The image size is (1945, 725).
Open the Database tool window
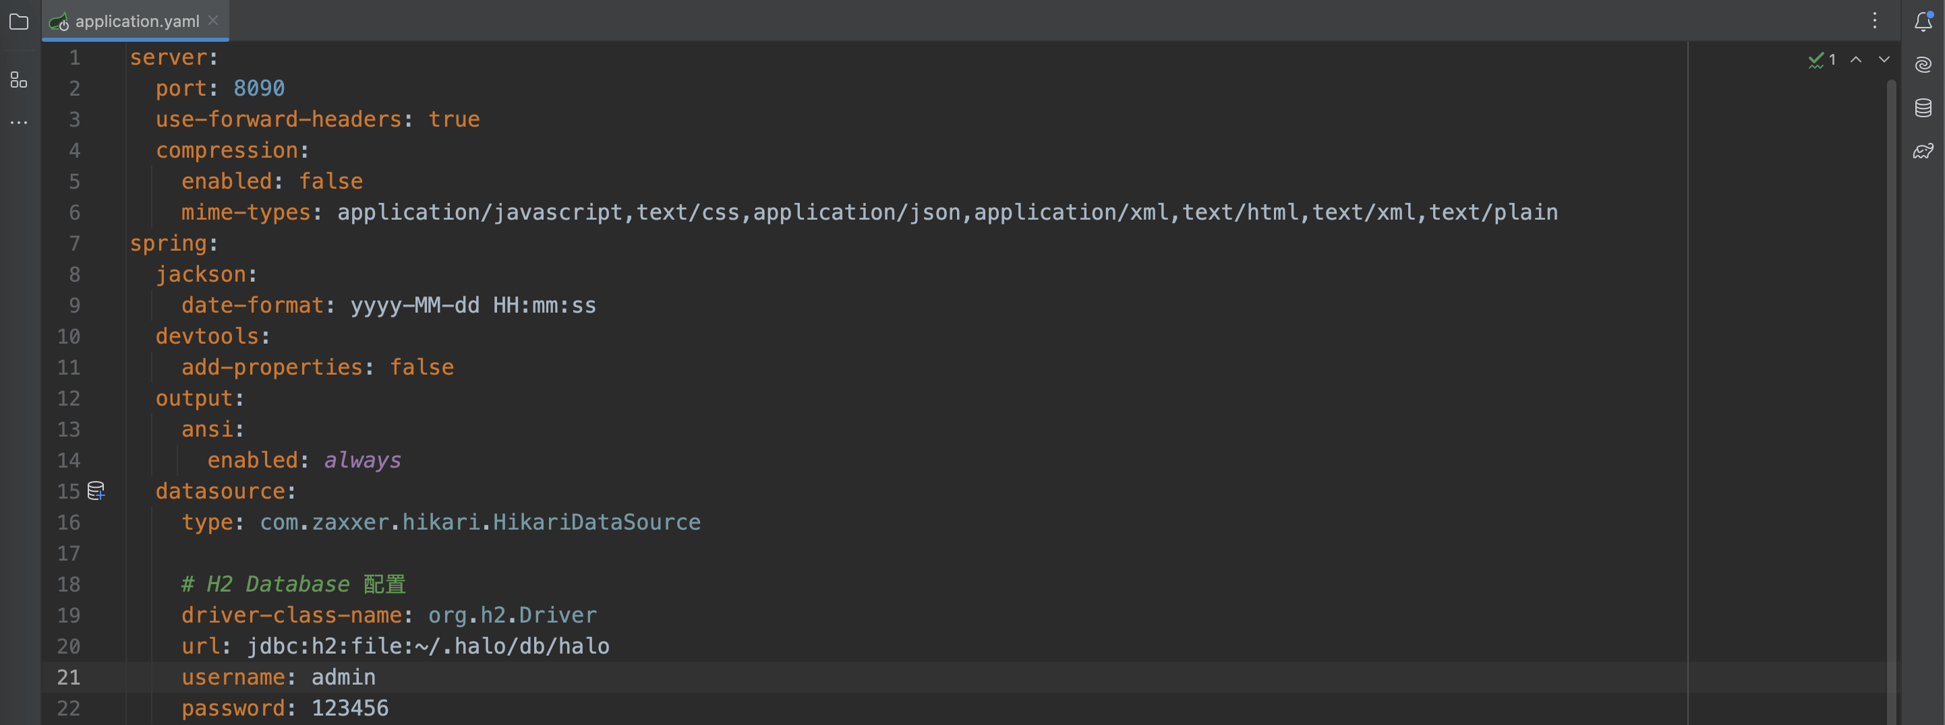1923,108
